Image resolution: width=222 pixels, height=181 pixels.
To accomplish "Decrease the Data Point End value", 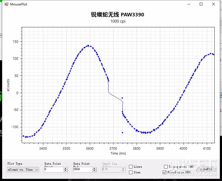I will point(94,170).
